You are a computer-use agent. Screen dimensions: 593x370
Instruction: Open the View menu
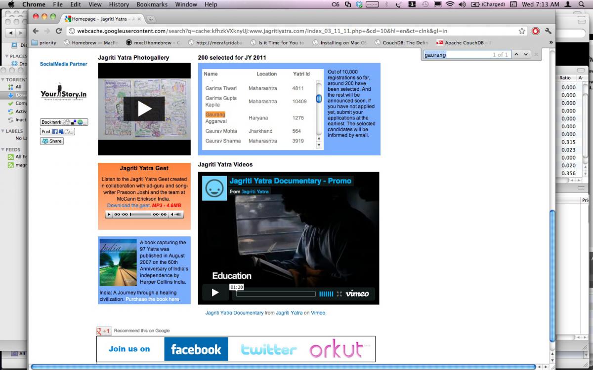click(x=95, y=4)
